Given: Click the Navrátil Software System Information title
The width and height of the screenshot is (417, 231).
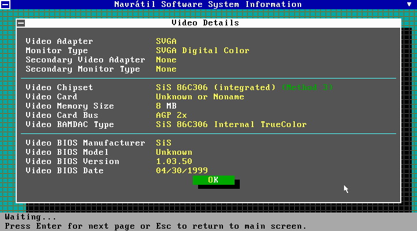Looking at the screenshot, I should coord(208,4).
